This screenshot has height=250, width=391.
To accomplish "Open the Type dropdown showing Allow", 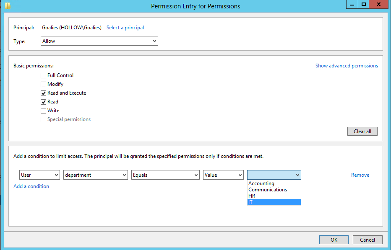I will (x=99, y=41).
